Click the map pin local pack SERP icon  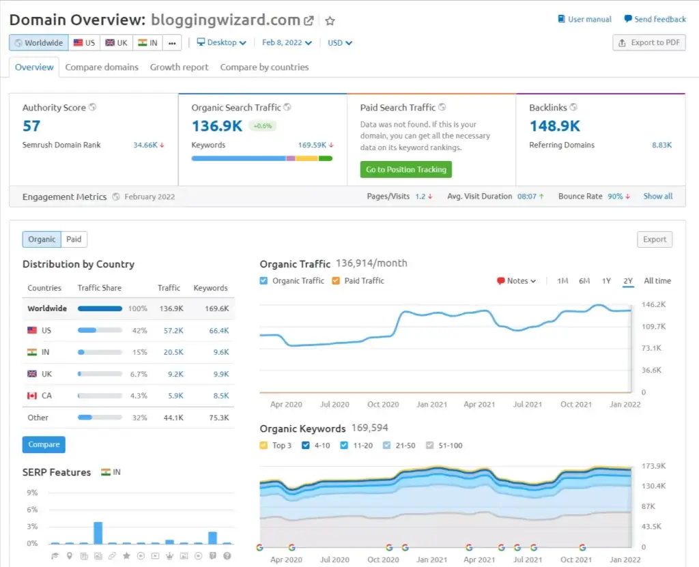pos(69,556)
